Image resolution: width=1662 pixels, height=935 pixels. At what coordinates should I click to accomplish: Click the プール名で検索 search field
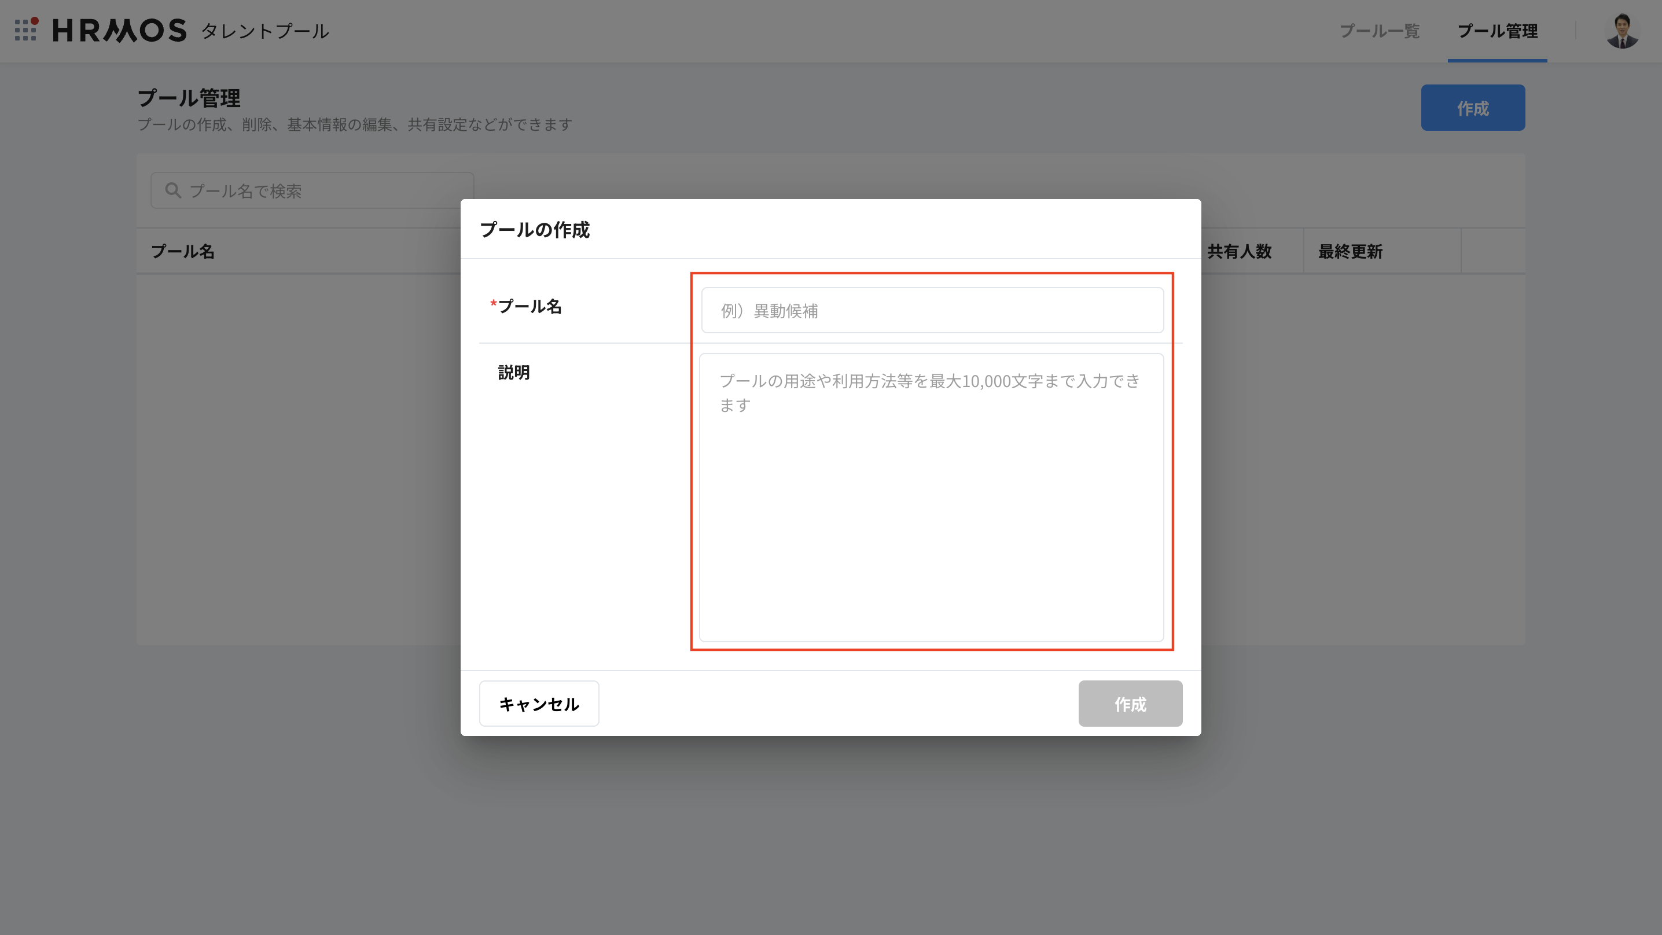point(322,190)
